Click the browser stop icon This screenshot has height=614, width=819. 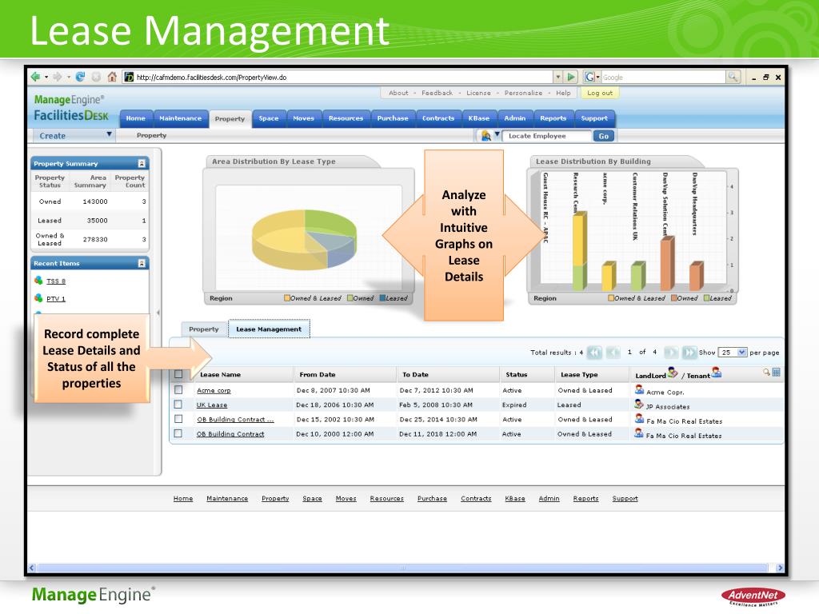coord(96,77)
